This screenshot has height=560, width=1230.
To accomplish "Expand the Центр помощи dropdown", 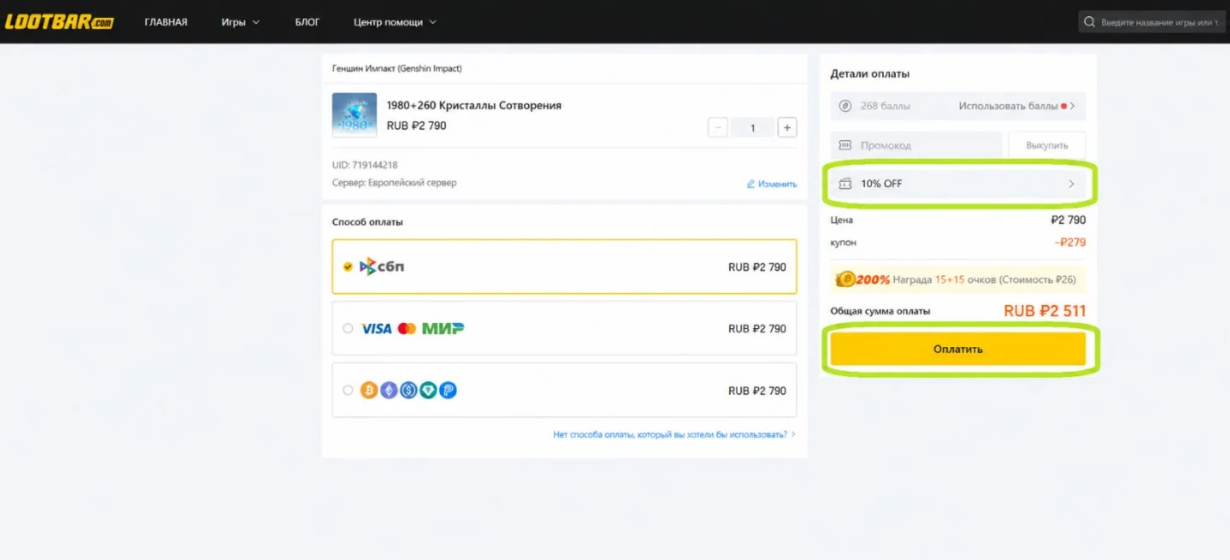I will 395,22.
